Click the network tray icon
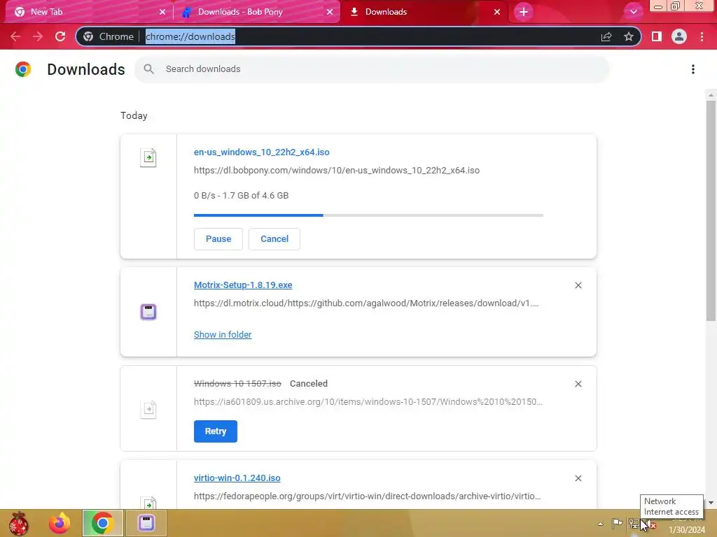 [x=634, y=523]
